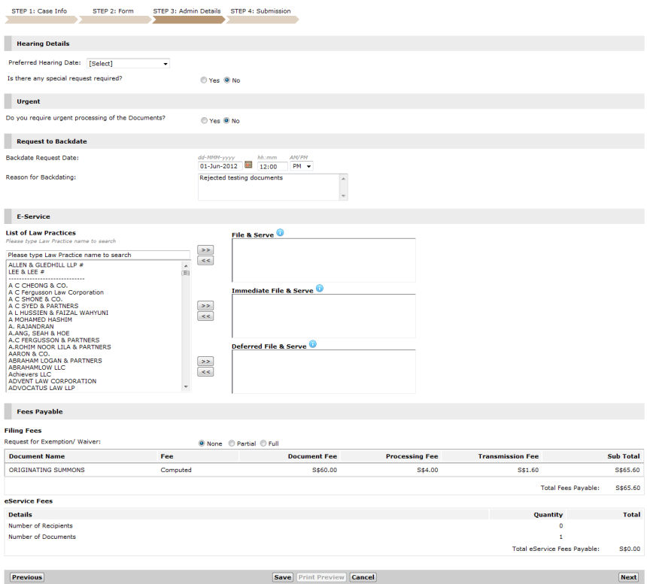Click the Save button
647x584 pixels.
(282, 577)
